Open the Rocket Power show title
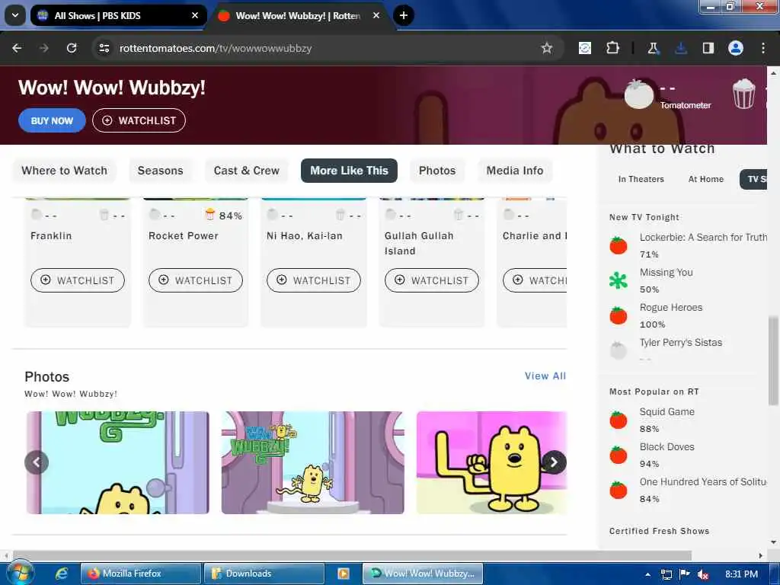The height and width of the screenshot is (585, 780). coord(183,236)
